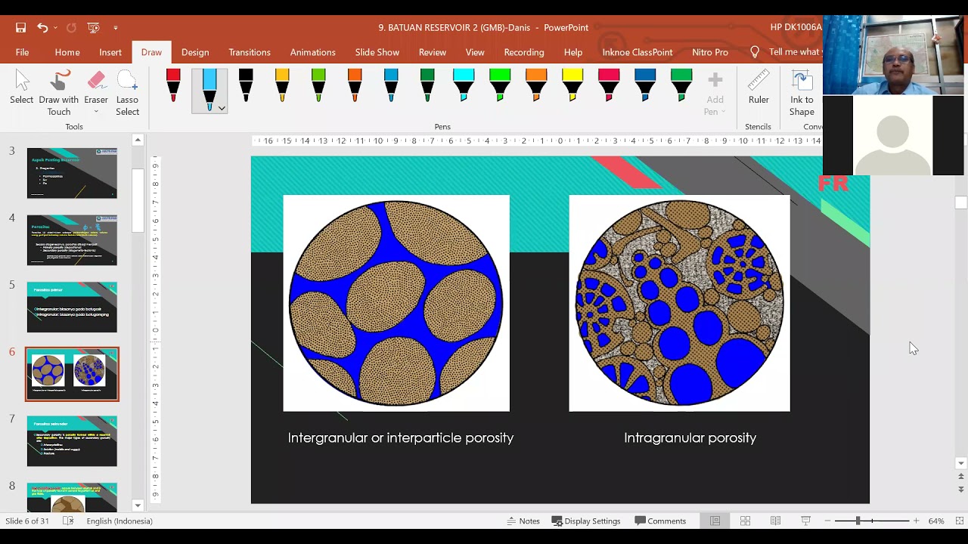
Task: Go to the Transitions tab
Action: click(x=250, y=52)
